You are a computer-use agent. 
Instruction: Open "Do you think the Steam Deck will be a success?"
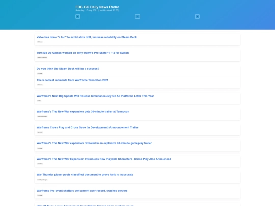click(x=68, y=69)
